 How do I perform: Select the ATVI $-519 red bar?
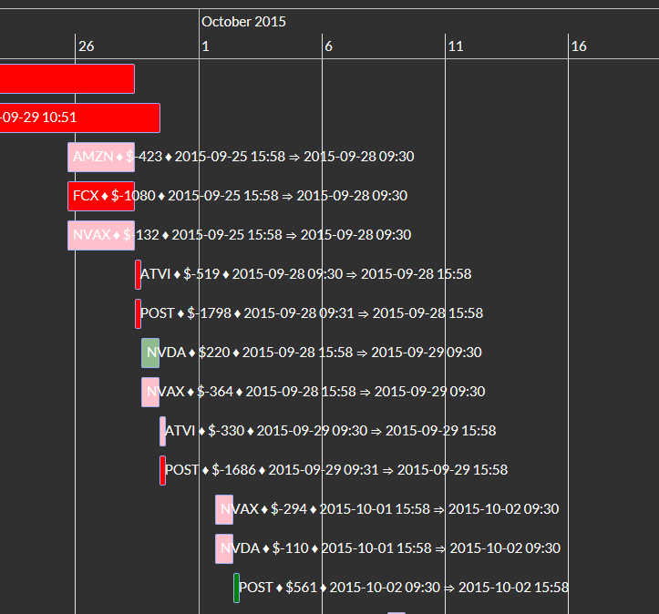coord(138,275)
